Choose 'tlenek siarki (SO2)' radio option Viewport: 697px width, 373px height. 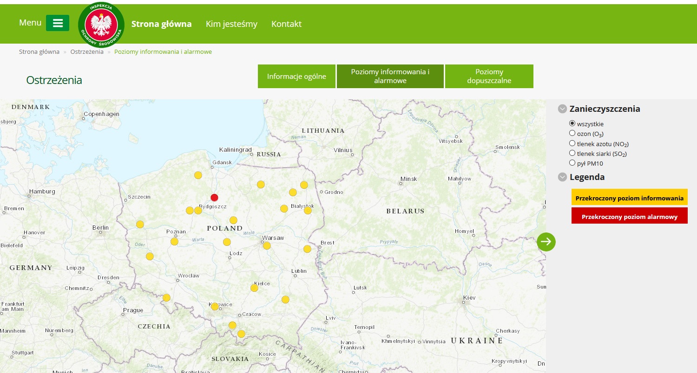[x=572, y=153]
